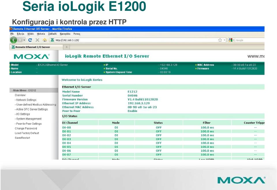Open the Historia menu
The image size is (277, 190).
click(x=41, y=34)
